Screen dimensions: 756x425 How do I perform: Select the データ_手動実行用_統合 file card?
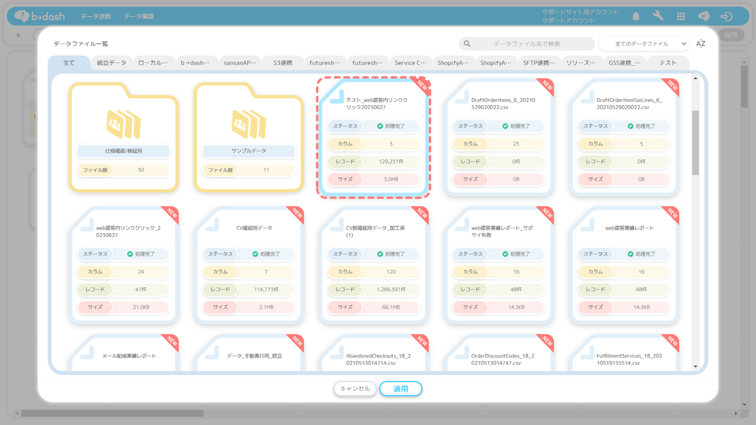tap(249, 353)
